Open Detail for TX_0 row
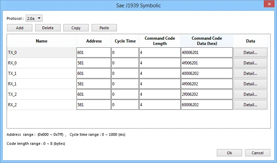 (250, 53)
